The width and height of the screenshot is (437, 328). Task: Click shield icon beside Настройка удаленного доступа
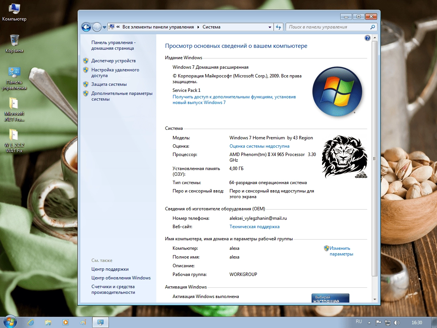point(86,70)
